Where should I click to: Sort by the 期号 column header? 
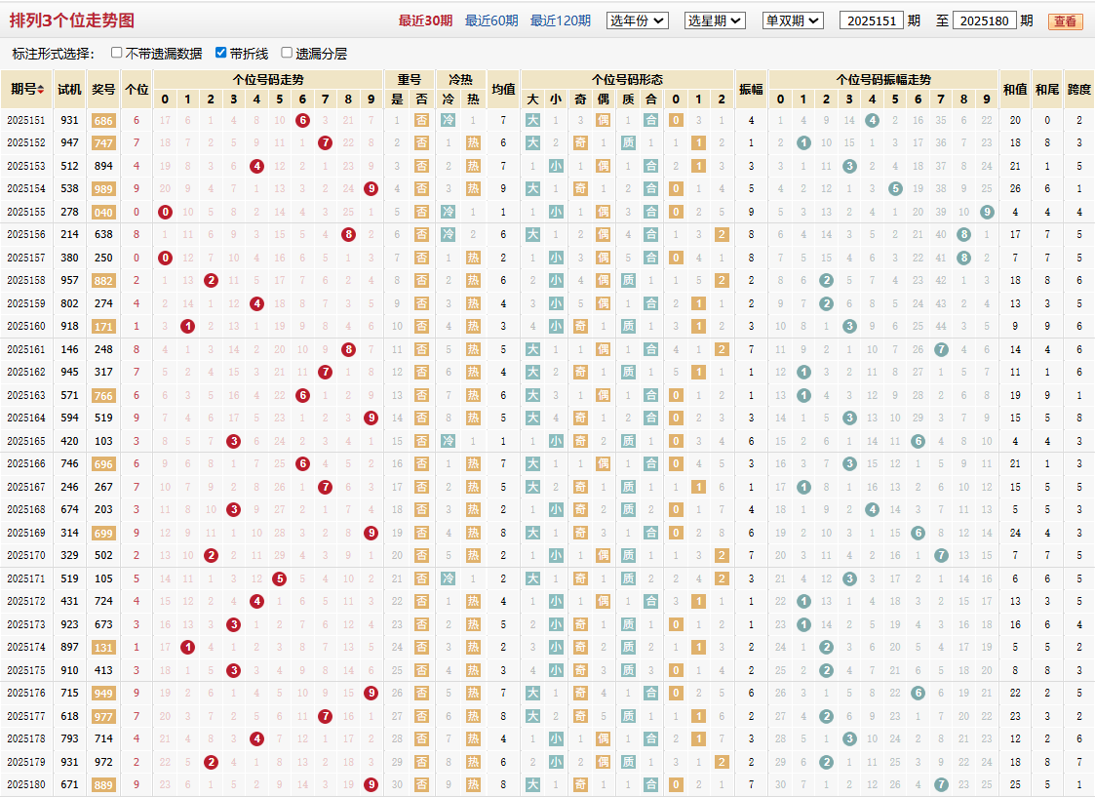pyautogui.click(x=27, y=89)
